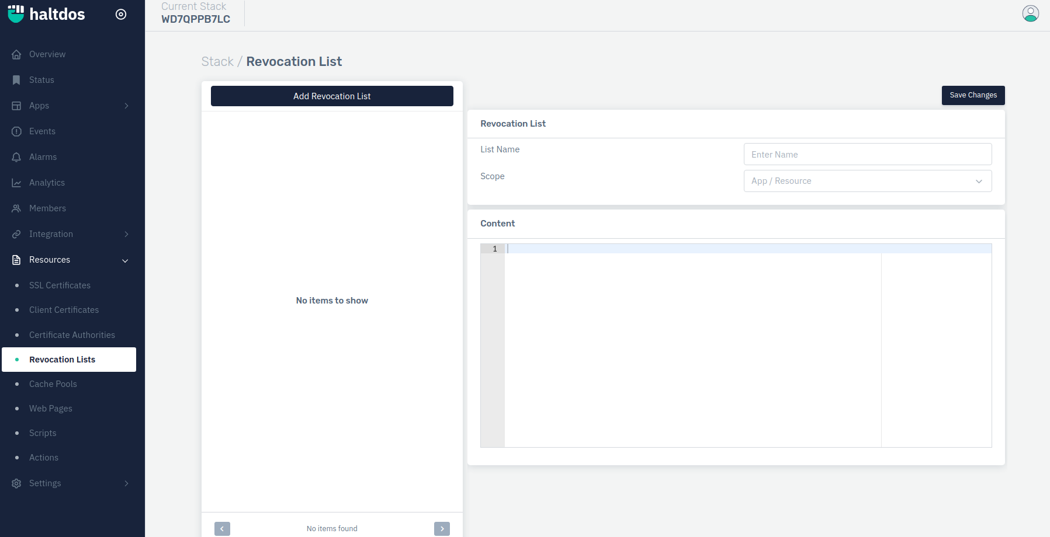Screen dimensions: 1050x537
Task: Open SSL Certificates in sidebar
Action: (x=60, y=285)
